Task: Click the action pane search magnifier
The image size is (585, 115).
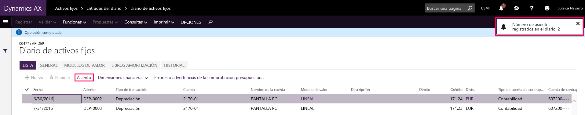Action: coord(210,22)
